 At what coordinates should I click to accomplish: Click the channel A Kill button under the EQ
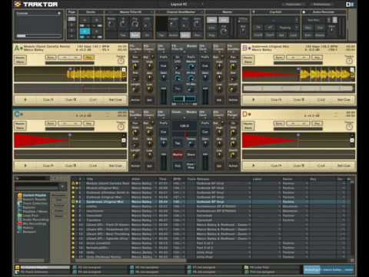pyautogui.click(x=149, y=100)
